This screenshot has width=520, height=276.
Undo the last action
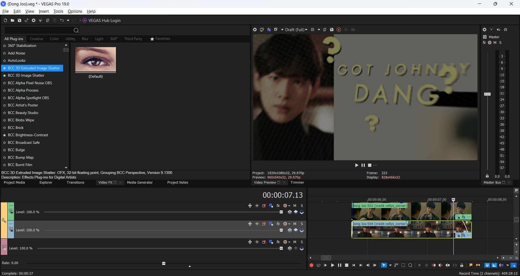click(x=62, y=20)
